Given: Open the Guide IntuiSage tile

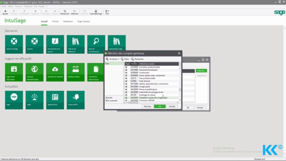Looking at the screenshot, I should coord(14,44).
